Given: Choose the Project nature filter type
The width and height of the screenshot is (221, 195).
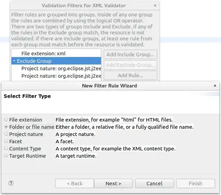Looking at the screenshot, I should click(6, 134).
